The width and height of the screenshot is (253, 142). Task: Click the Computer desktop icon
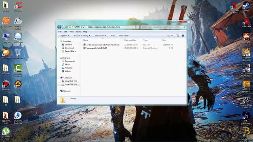[6, 38]
